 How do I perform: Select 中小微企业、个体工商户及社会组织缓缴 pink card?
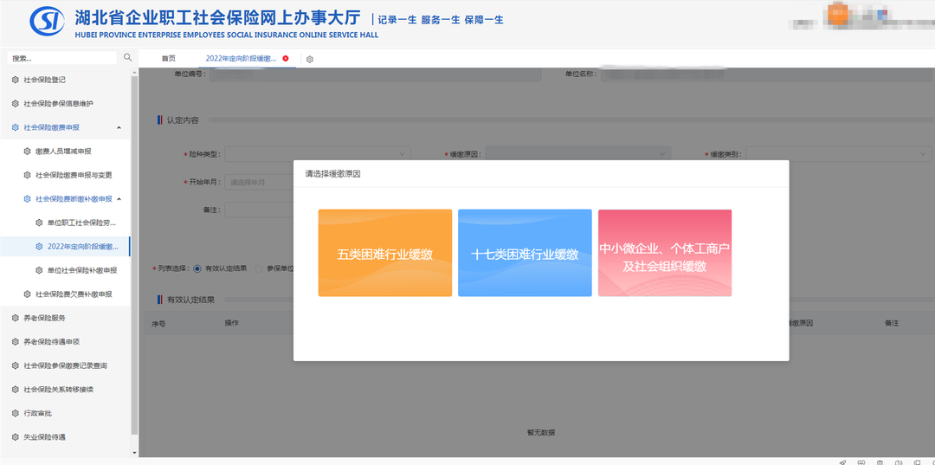tap(664, 254)
